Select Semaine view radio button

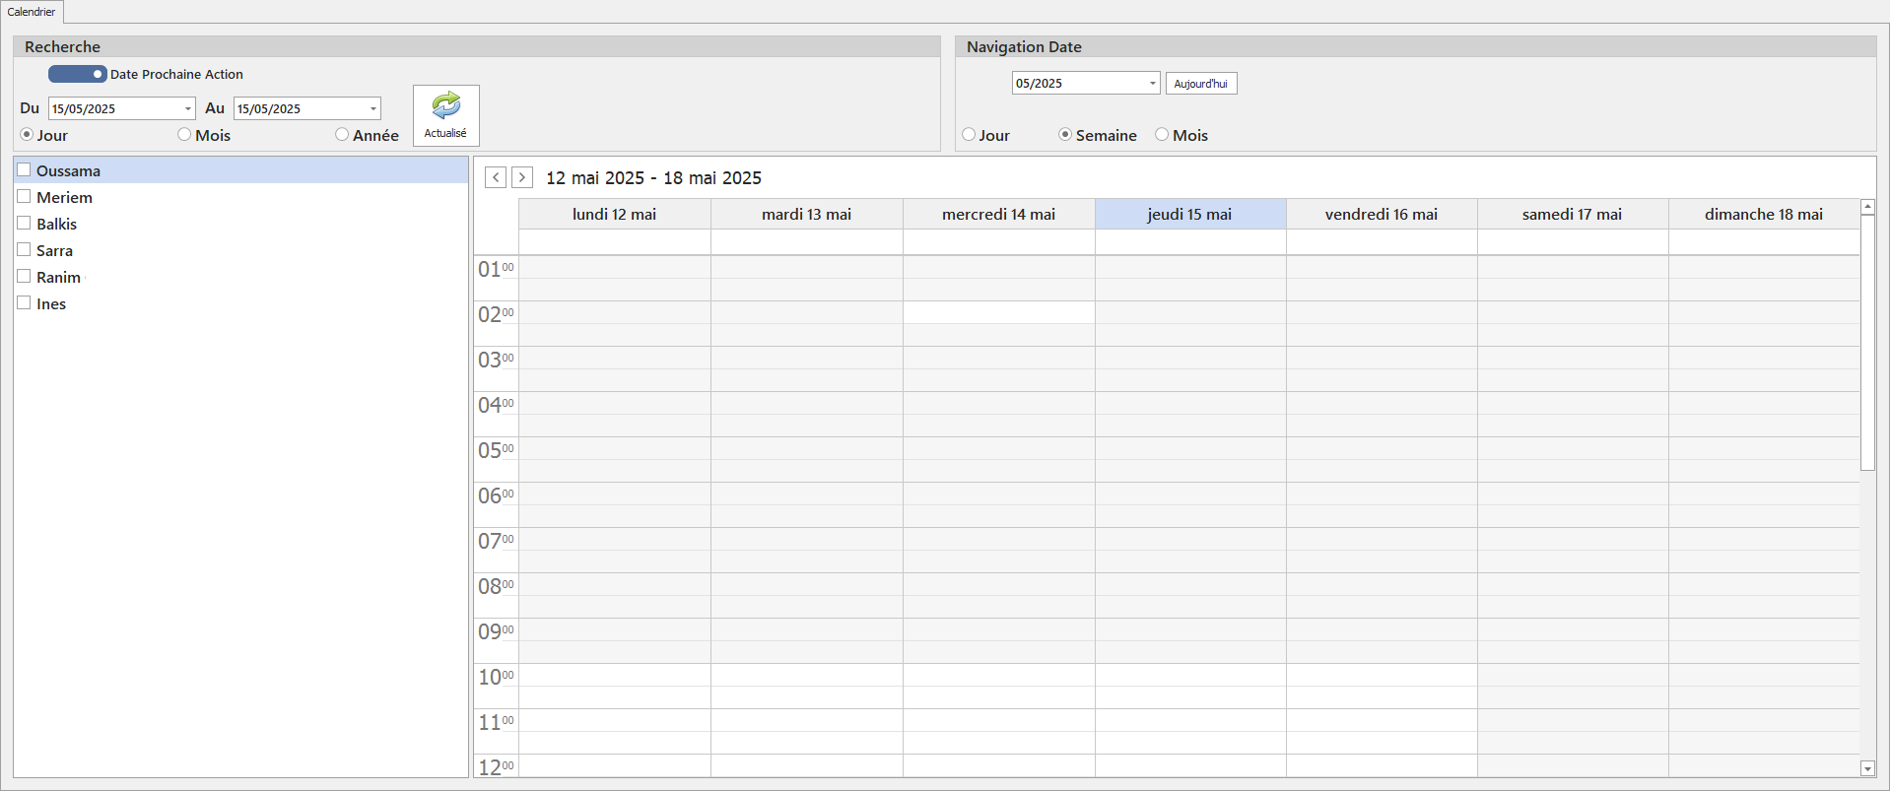1065,135
